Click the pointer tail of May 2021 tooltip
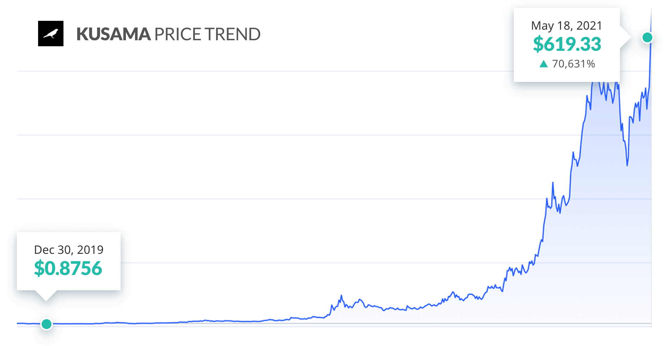This screenshot has height=346, width=670. (625, 37)
